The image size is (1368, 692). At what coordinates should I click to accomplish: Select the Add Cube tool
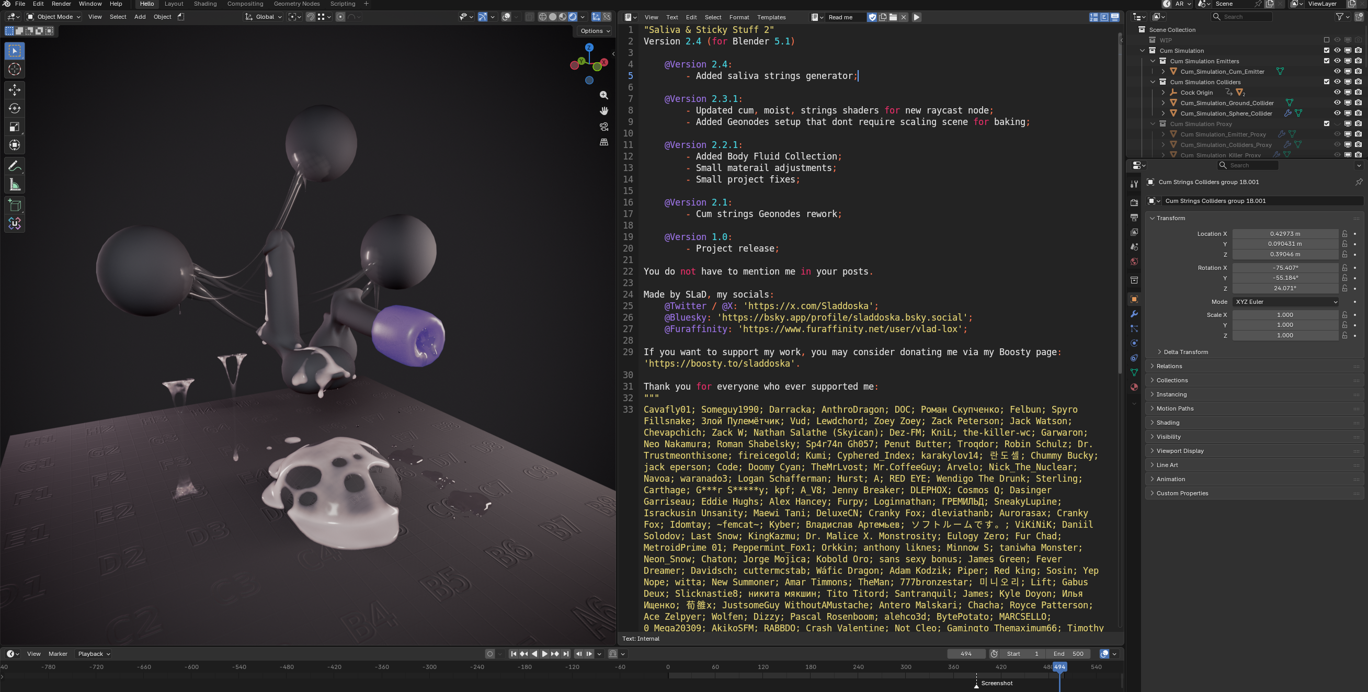[15, 206]
